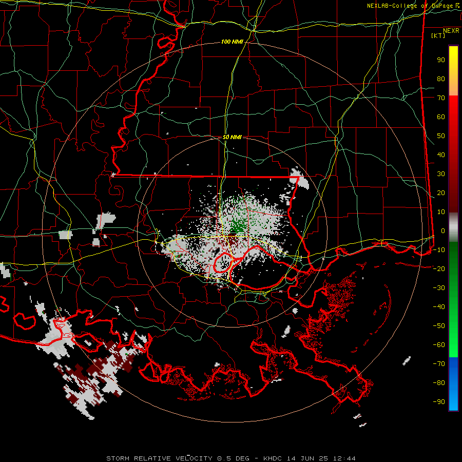Click the 12:44 timestamp text
The image size is (462, 462).
tap(344, 458)
